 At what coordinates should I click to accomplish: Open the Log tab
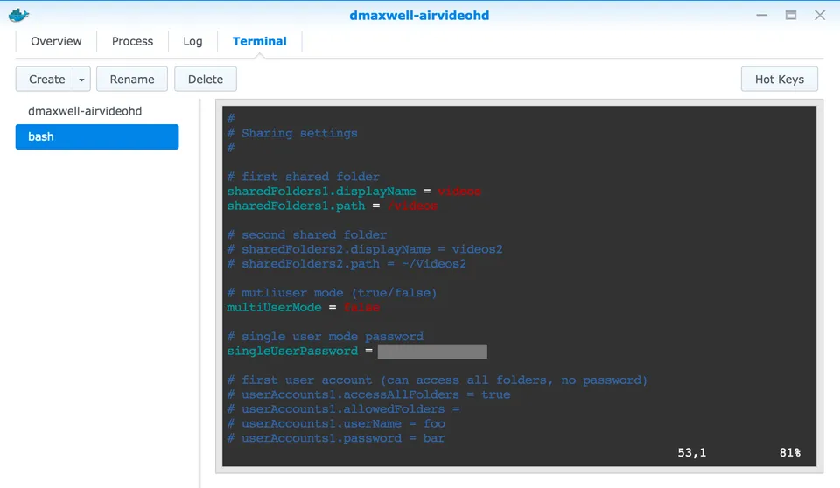[192, 41]
